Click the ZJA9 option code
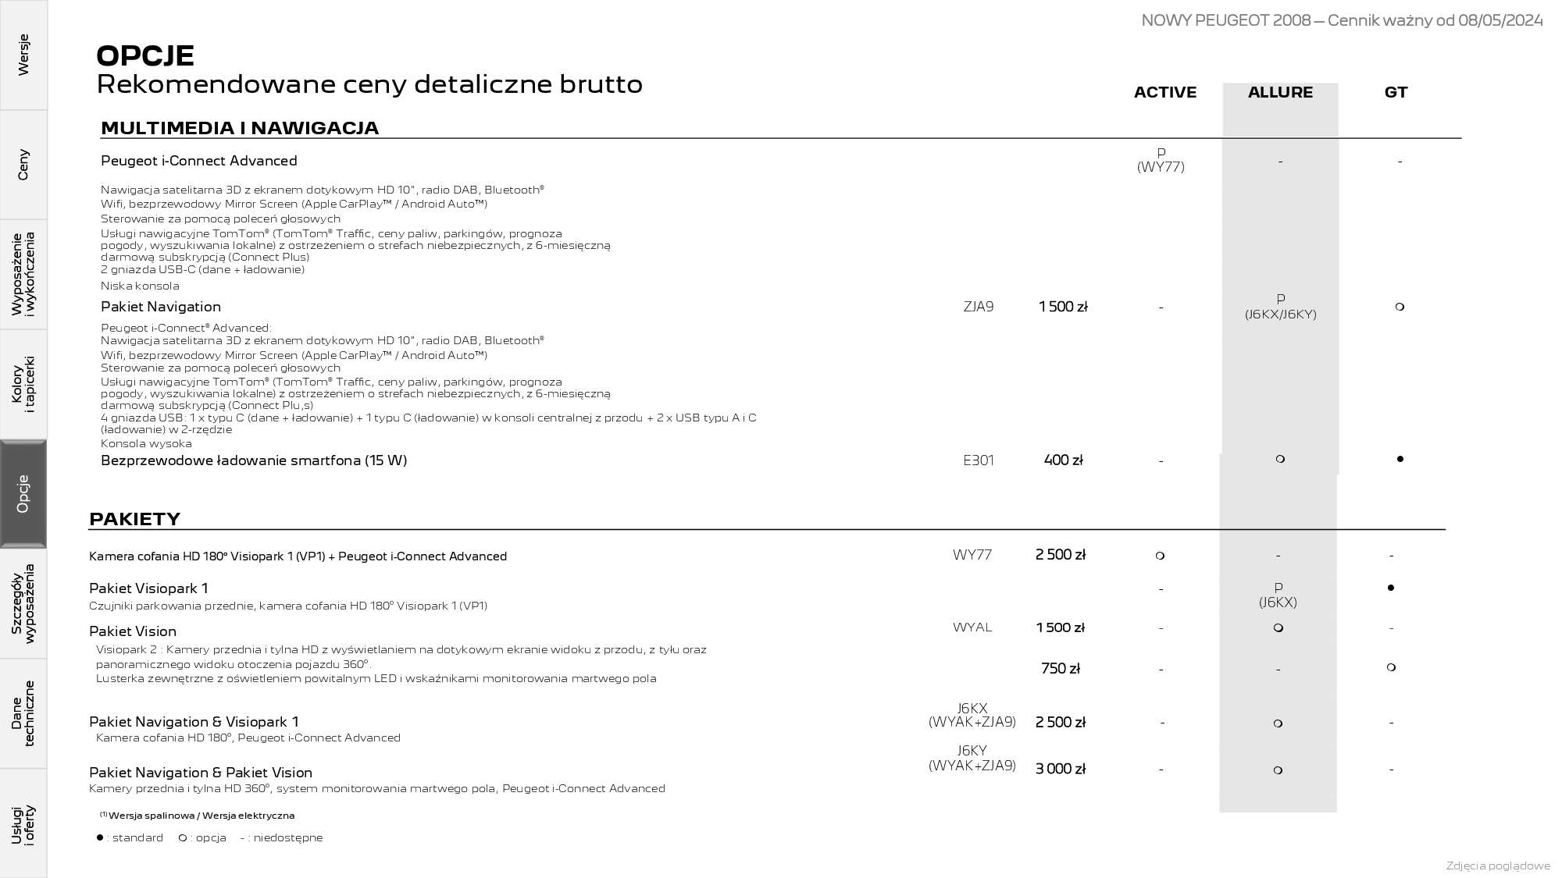This screenshot has width=1562, height=878. point(979,307)
